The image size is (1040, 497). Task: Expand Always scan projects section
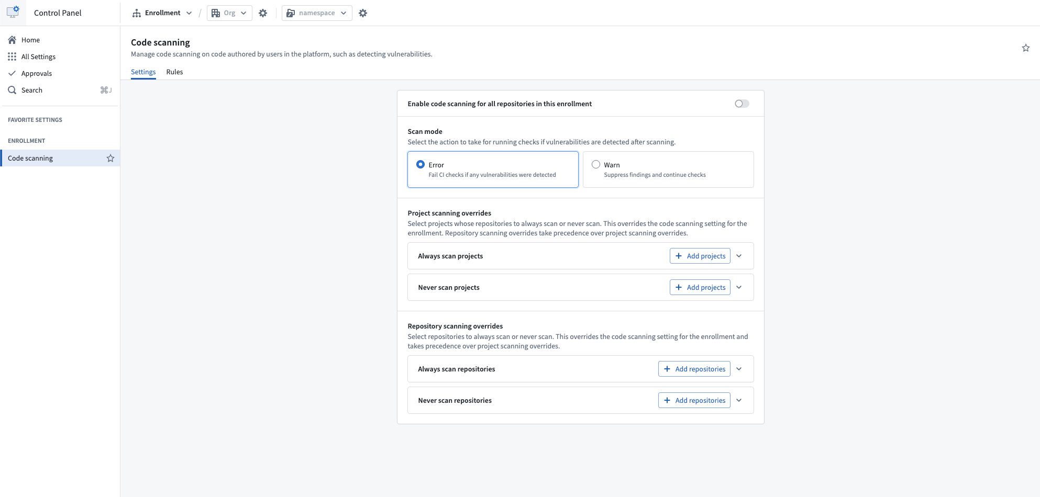(x=739, y=256)
